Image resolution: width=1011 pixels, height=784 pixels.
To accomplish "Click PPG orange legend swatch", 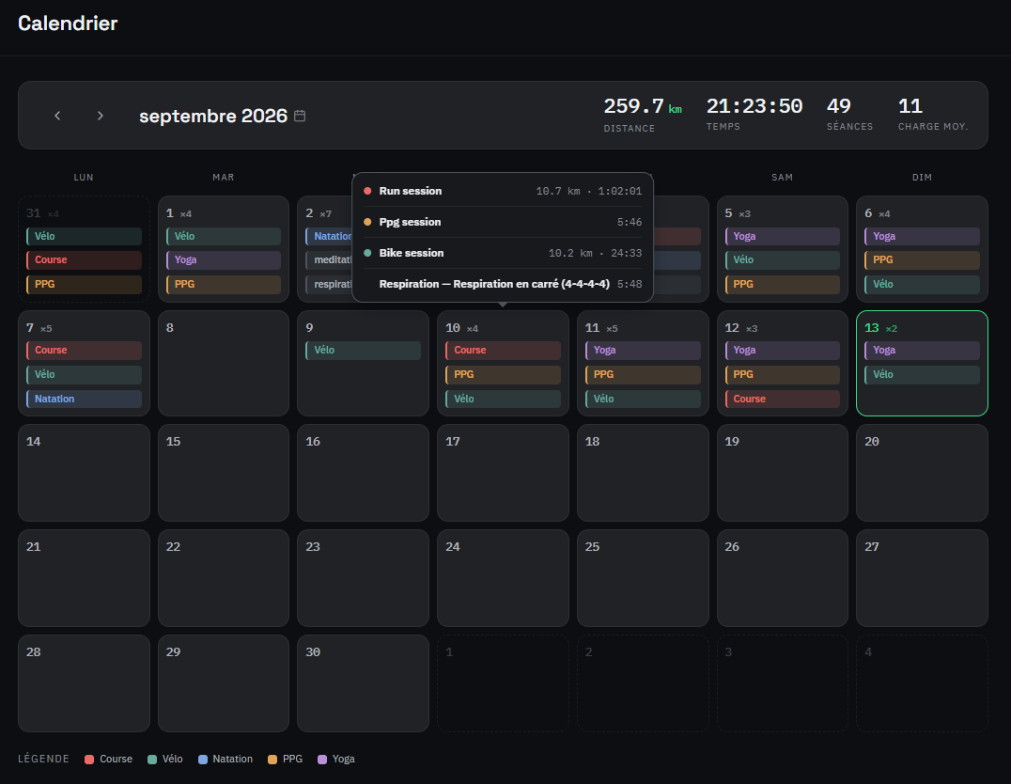I will (272, 760).
